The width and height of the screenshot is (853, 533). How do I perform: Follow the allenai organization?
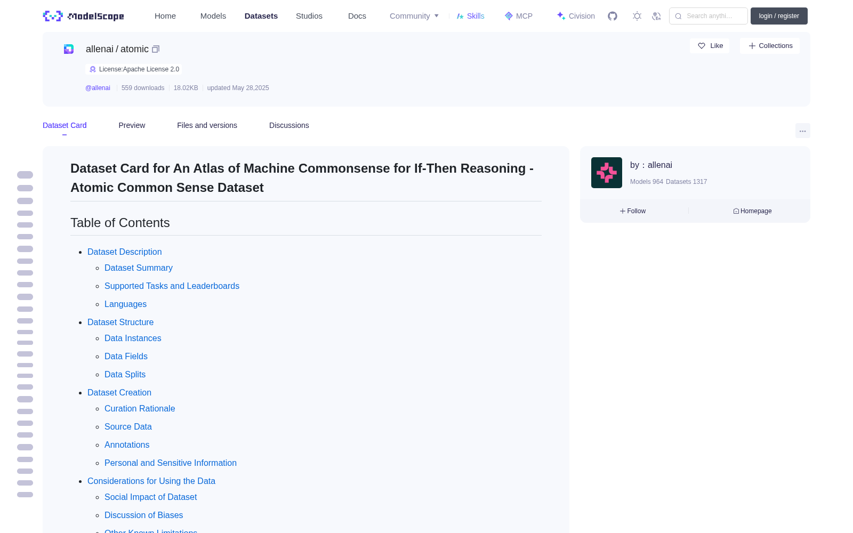click(633, 211)
